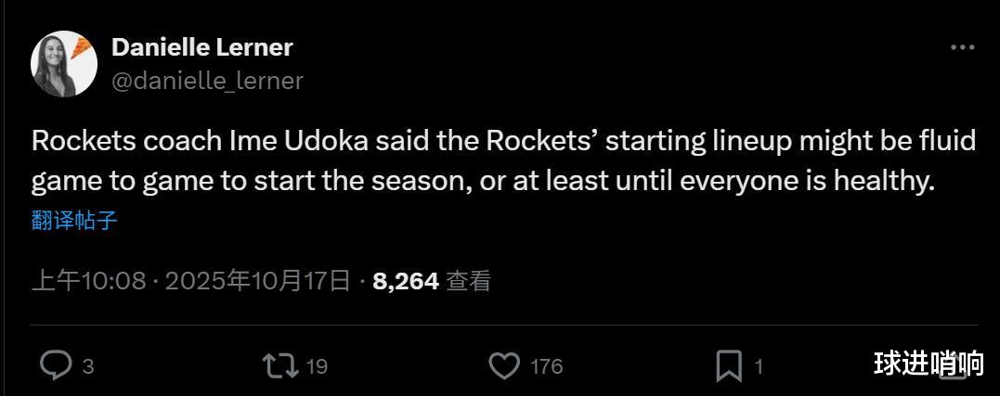Click the reply speech bubble icon
This screenshot has width=1000, height=396.
coord(56,365)
